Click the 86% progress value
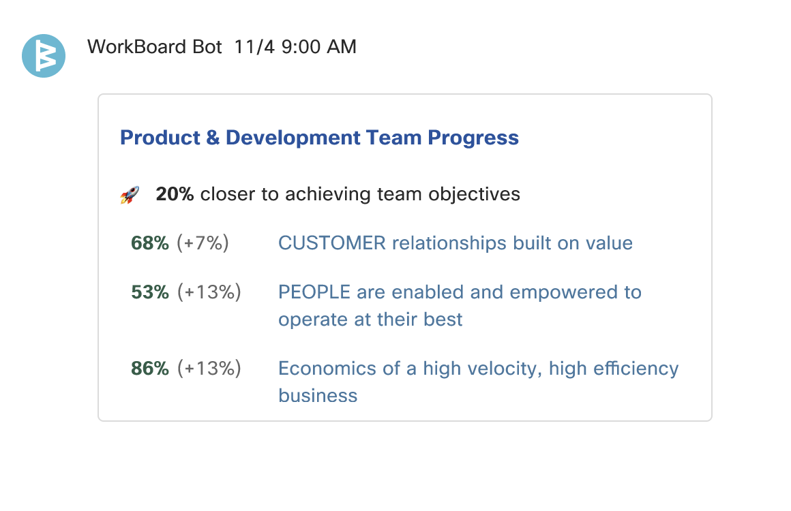Screen dimensions: 791x511 [x=150, y=369]
